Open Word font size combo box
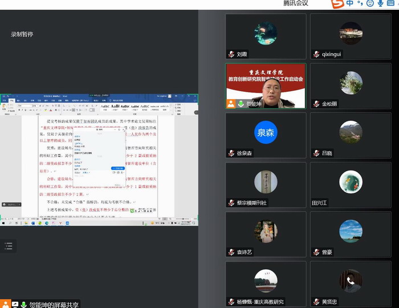Image resolution: width=399 pixels, height=308 pixels. pos(35,106)
